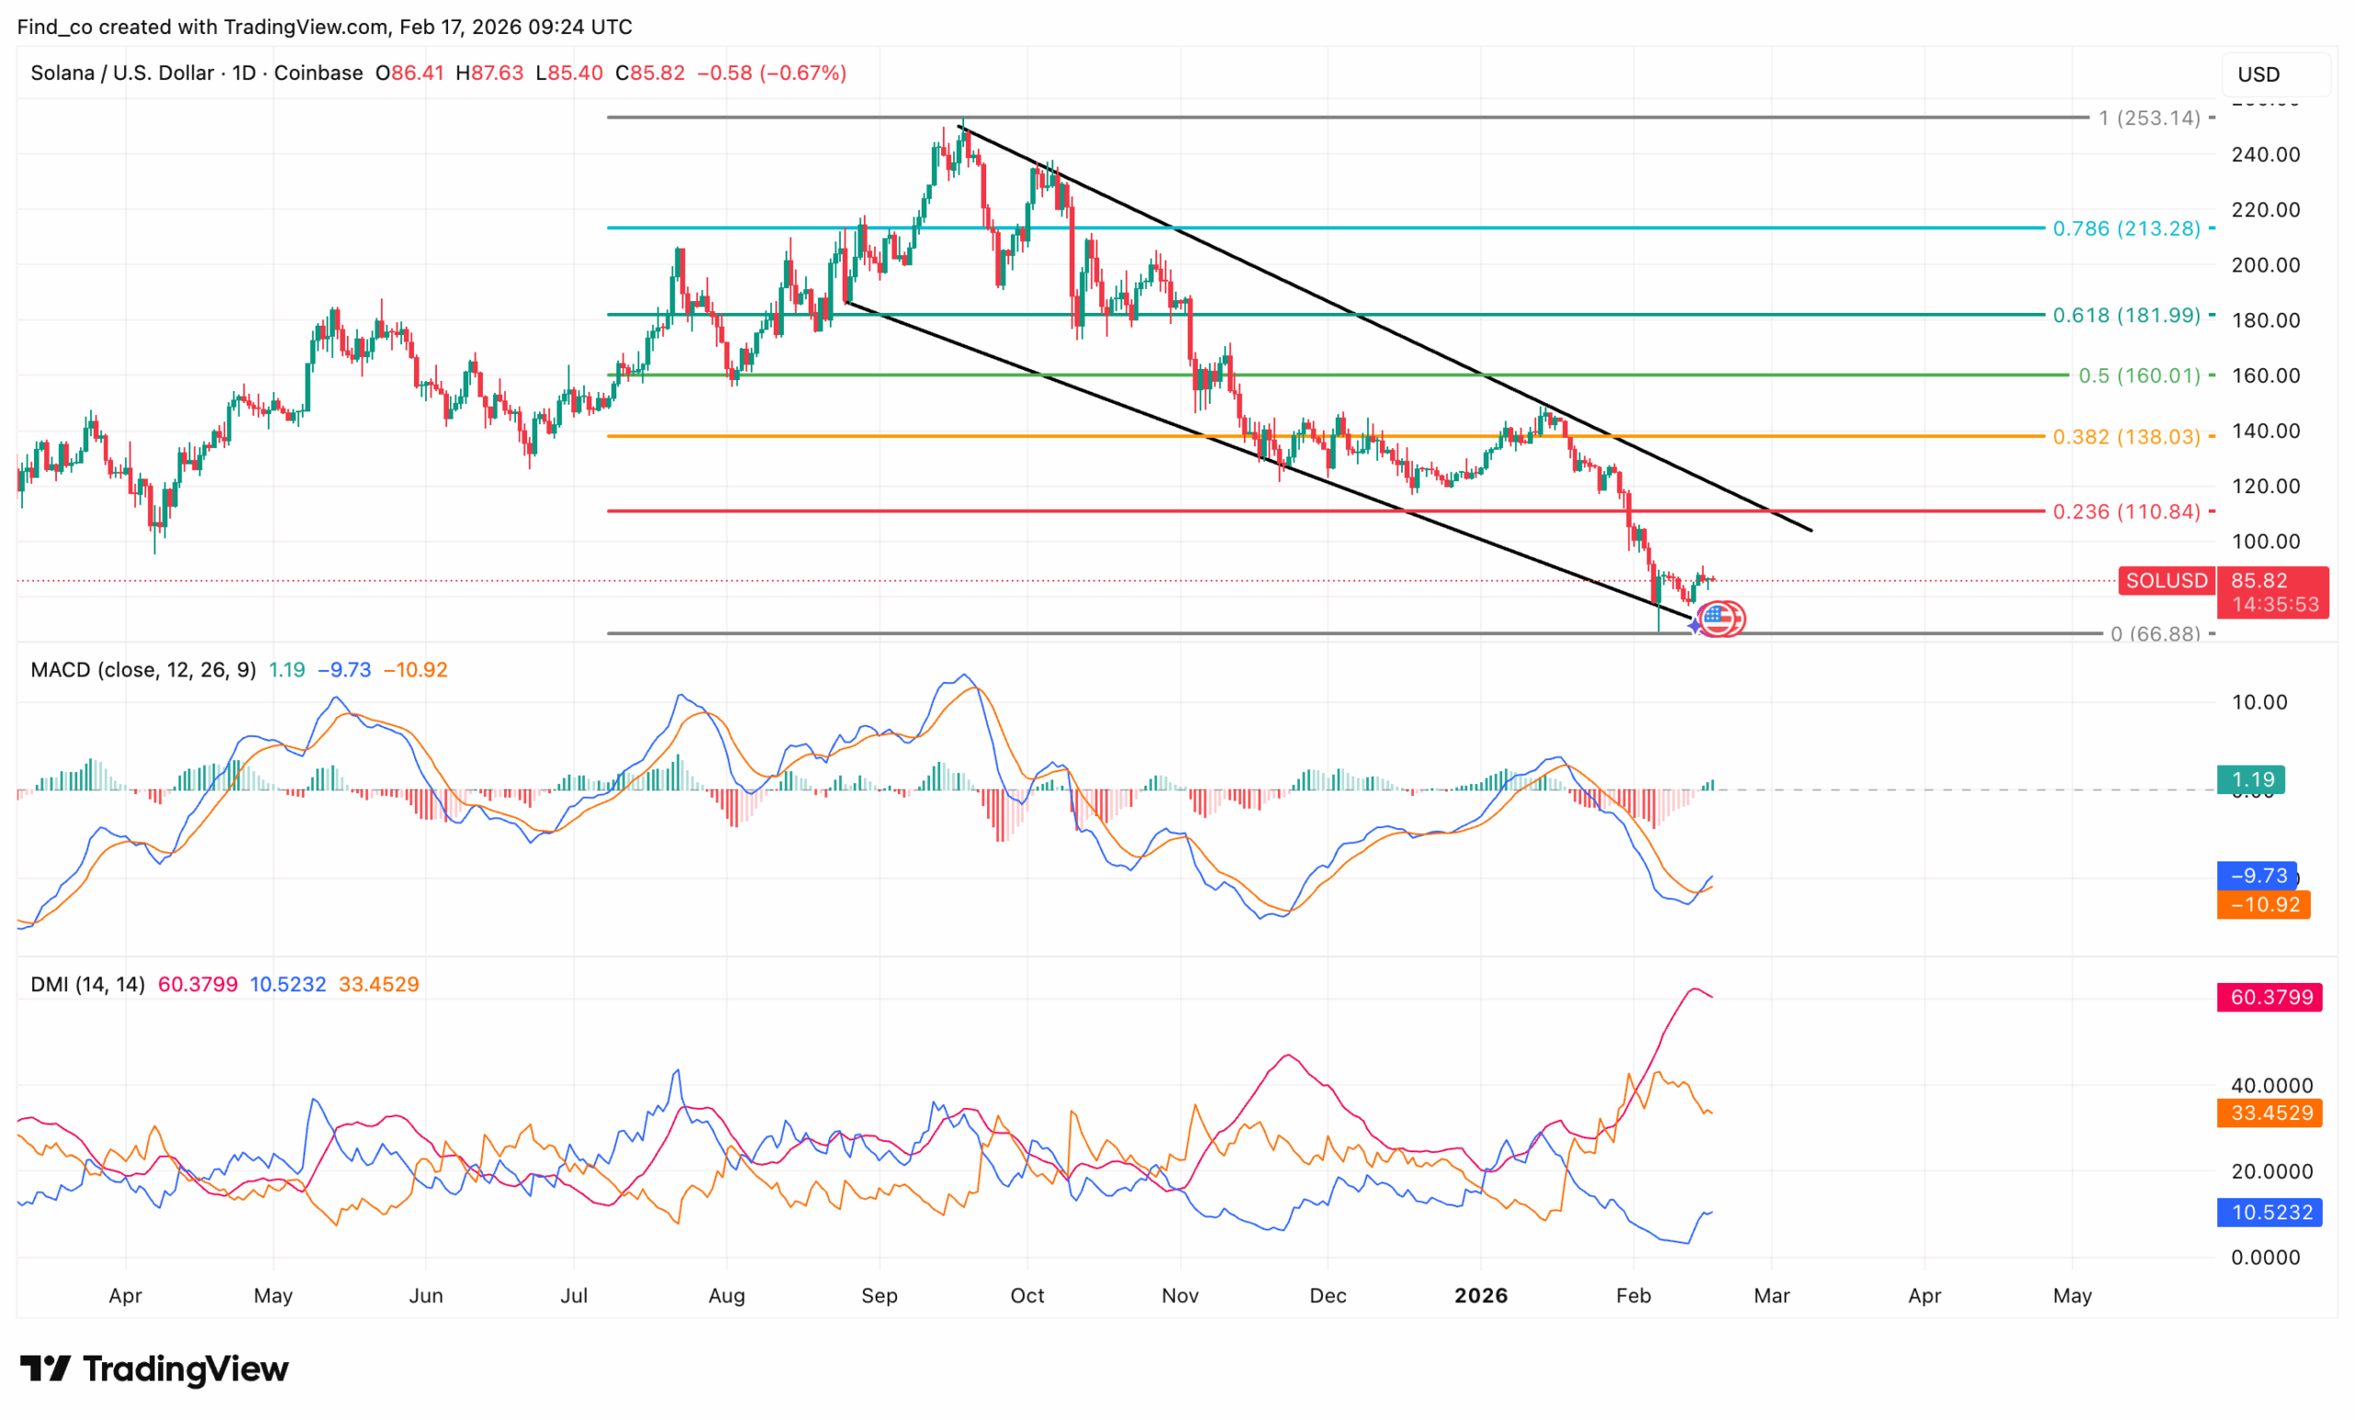Click the Feb label on time axis
The height and width of the screenshot is (1420, 2355).
coord(1634,1296)
